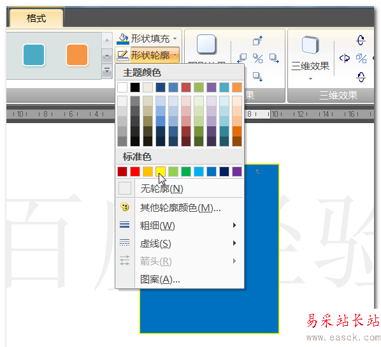Click the line weight icon
Image resolution: width=381 pixels, height=347 pixels.
pyautogui.click(x=125, y=225)
